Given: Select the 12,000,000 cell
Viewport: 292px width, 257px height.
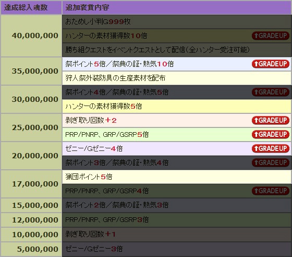Looking at the screenshot, I should (31, 220).
